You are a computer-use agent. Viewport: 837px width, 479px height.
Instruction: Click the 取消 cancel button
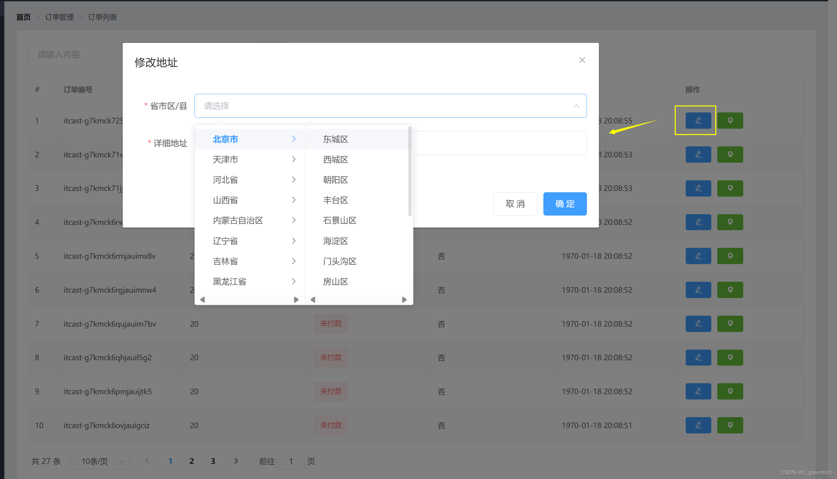(515, 204)
